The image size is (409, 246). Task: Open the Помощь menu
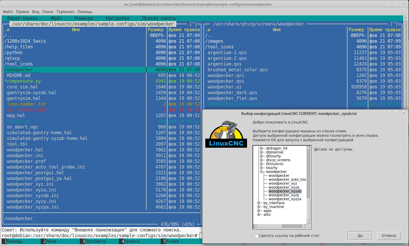point(85,12)
